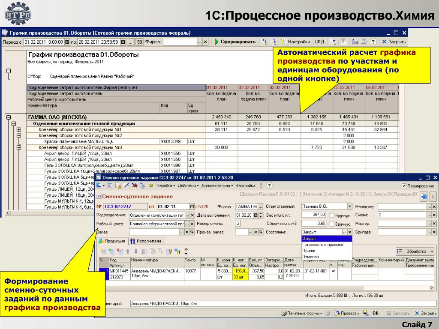Collapse Конвейер сборки готовой продукции №3
Viewport: 439px width, 329px height.
[x=19, y=147]
